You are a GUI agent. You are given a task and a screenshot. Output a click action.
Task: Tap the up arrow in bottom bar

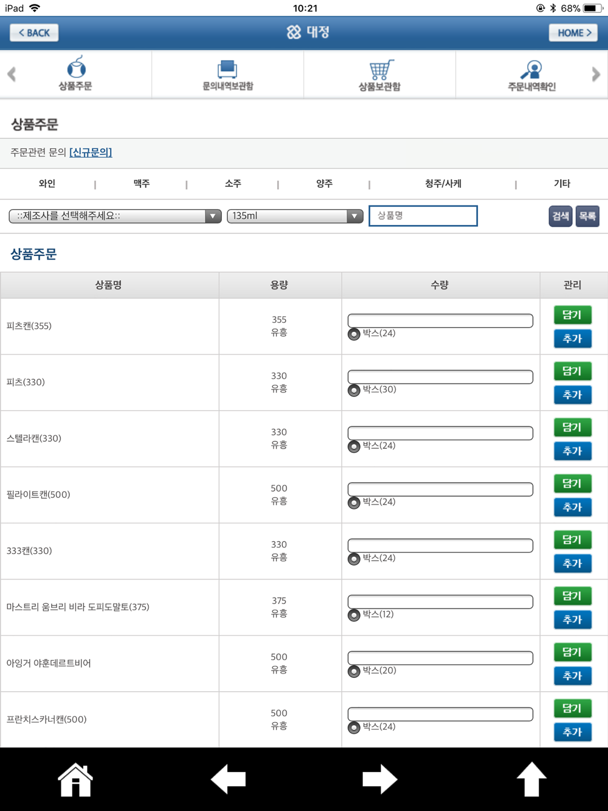531,779
